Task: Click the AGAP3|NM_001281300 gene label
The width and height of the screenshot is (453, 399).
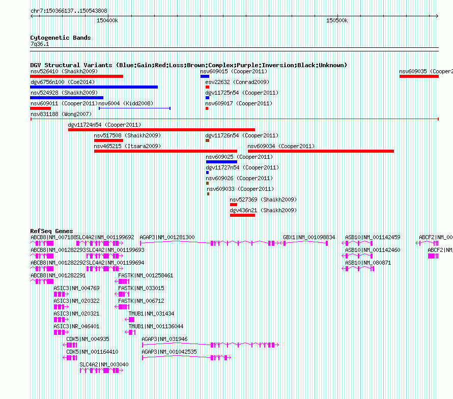Action: point(167,237)
